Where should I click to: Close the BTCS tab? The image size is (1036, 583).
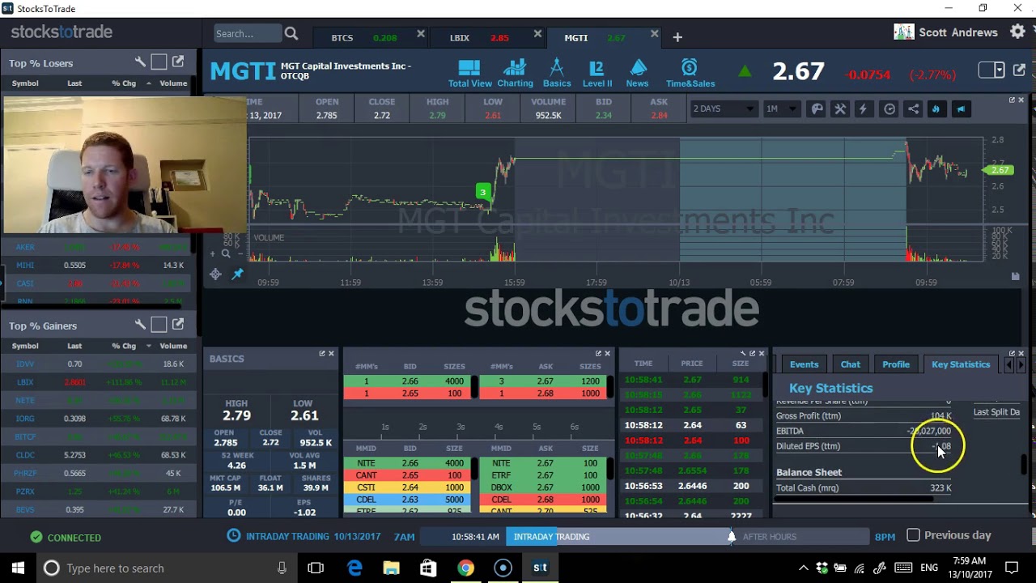click(x=421, y=34)
